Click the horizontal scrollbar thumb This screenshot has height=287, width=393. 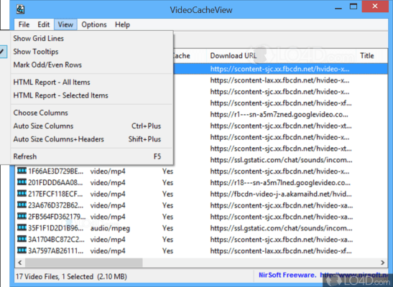point(84,263)
